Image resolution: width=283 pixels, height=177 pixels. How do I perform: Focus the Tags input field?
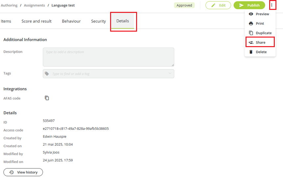click(x=108, y=74)
